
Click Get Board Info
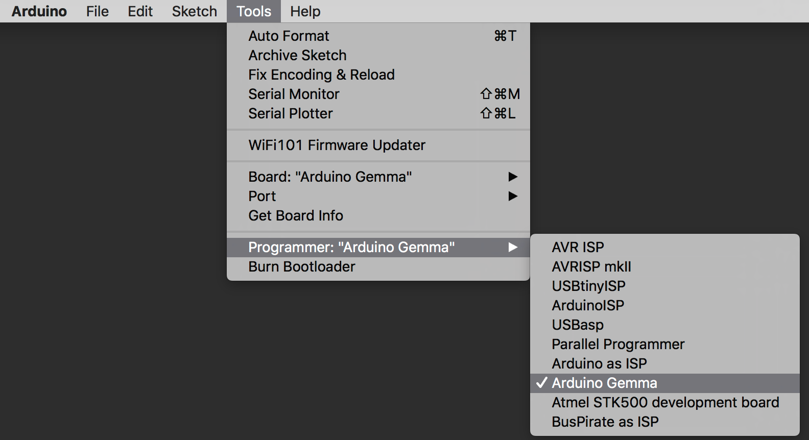[x=296, y=215]
